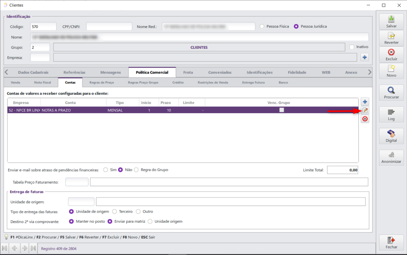Open the Referências tab
Viewport: 407px width, 255px height.
tap(74, 72)
